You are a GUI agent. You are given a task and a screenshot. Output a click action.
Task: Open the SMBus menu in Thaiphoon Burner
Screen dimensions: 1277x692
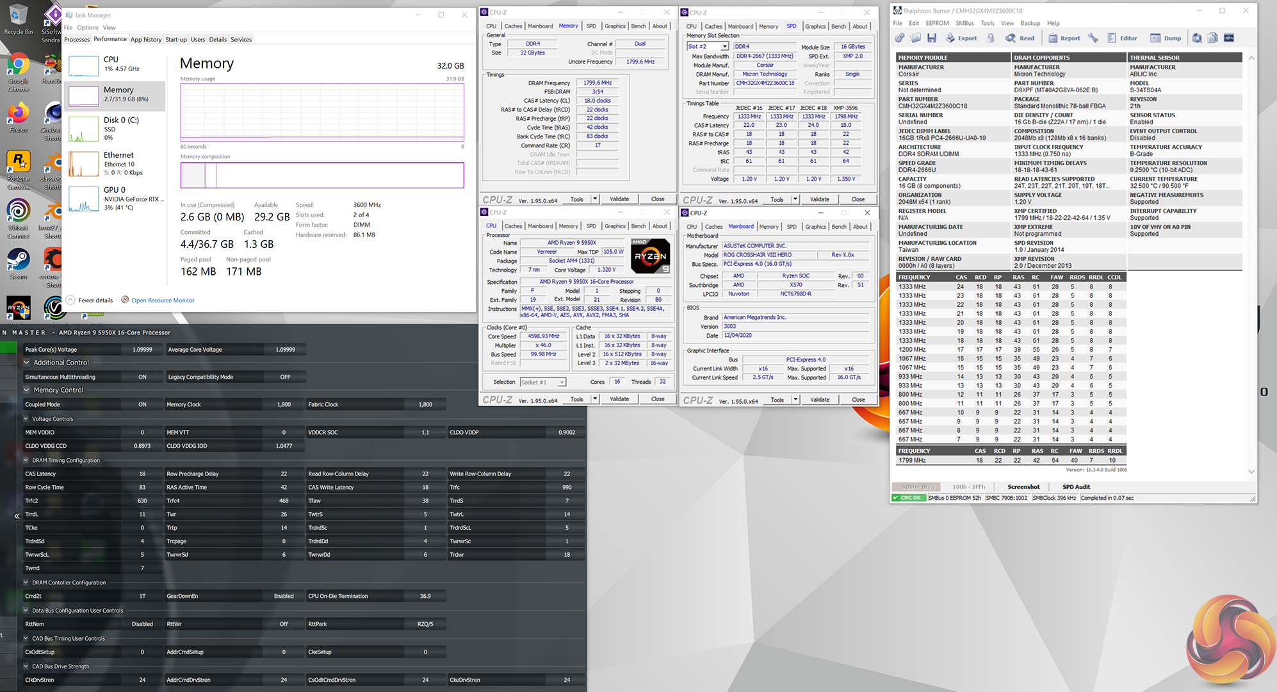coord(964,23)
